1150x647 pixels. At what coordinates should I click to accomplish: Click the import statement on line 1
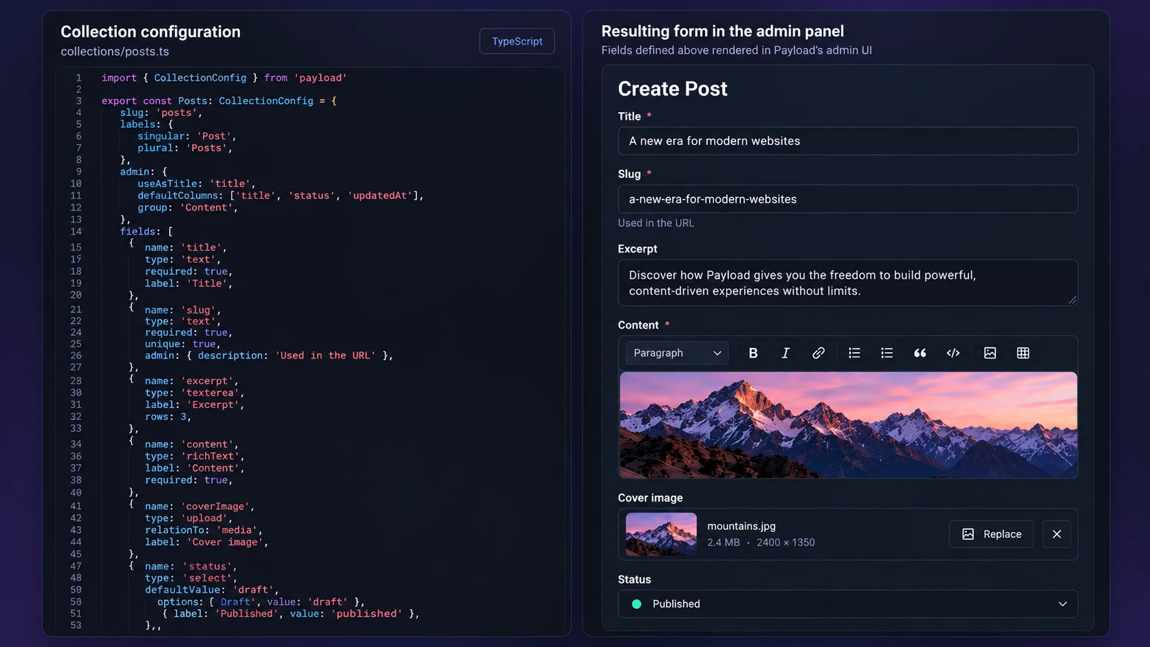tap(224, 78)
